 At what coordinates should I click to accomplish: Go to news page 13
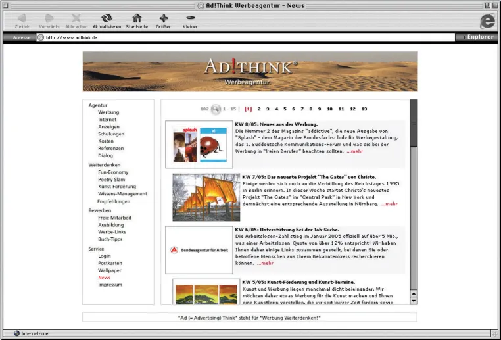(x=364, y=109)
